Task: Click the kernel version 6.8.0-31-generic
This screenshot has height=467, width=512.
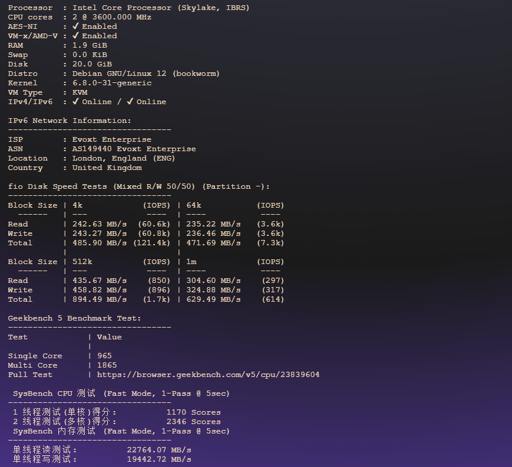Action: 112,83
